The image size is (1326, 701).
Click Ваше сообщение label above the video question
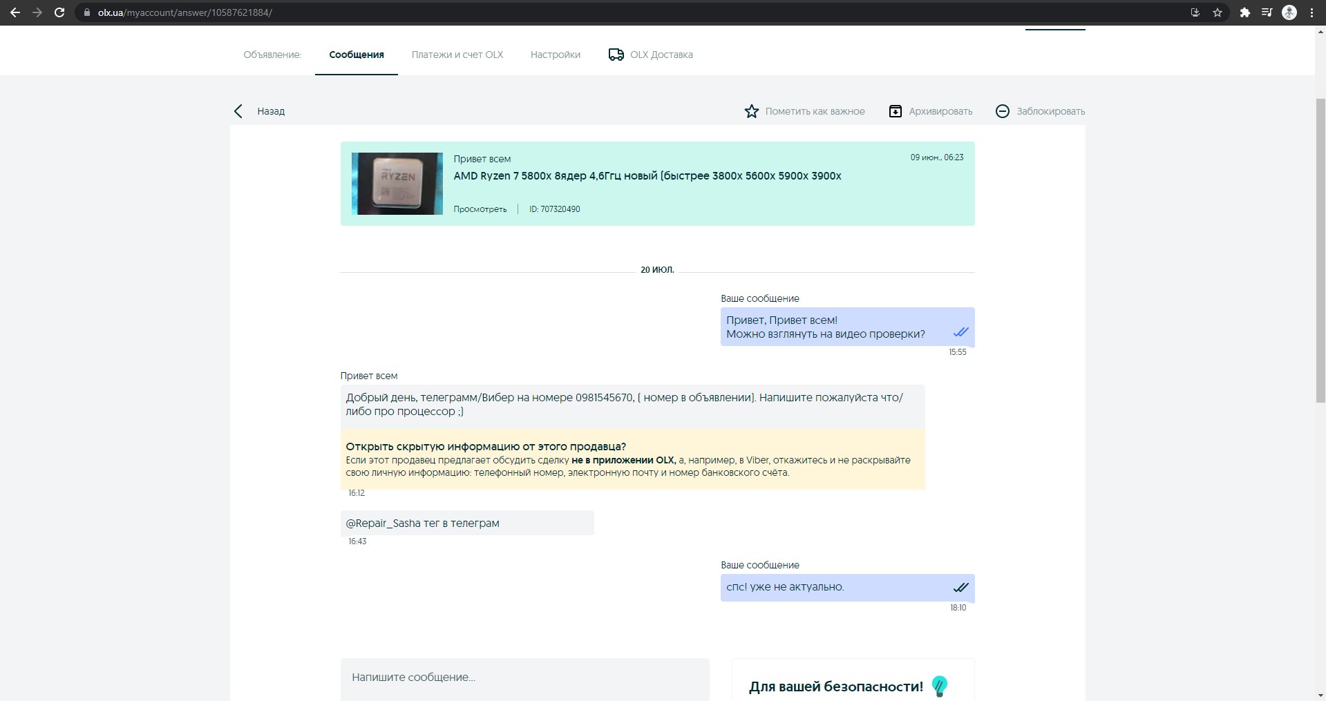[x=760, y=298]
